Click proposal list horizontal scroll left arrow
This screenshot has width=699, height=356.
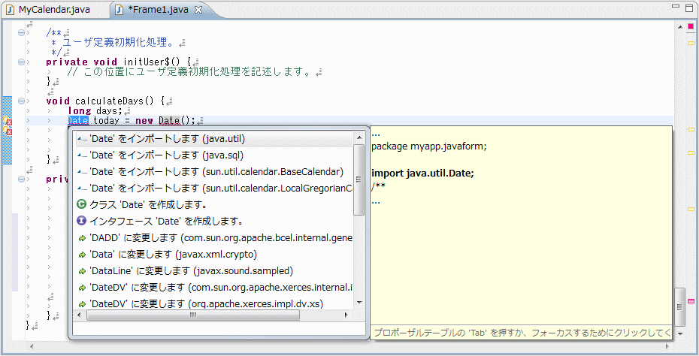tap(80, 315)
